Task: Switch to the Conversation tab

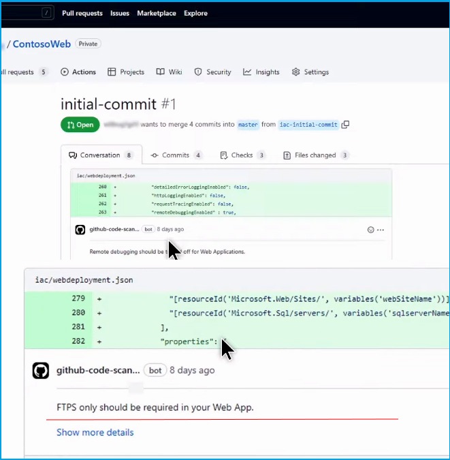Action: (101, 155)
